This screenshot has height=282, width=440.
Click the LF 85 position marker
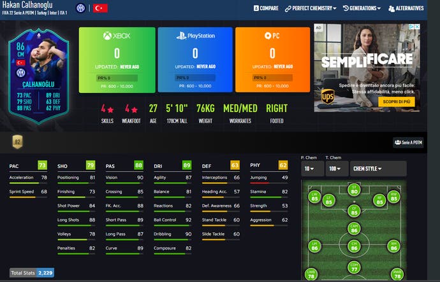[x=328, y=201]
